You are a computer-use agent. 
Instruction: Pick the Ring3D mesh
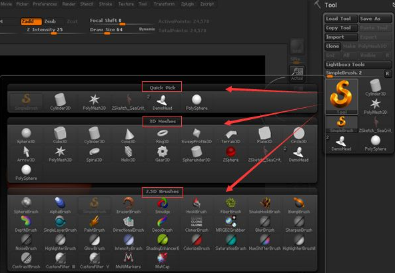[163, 135]
